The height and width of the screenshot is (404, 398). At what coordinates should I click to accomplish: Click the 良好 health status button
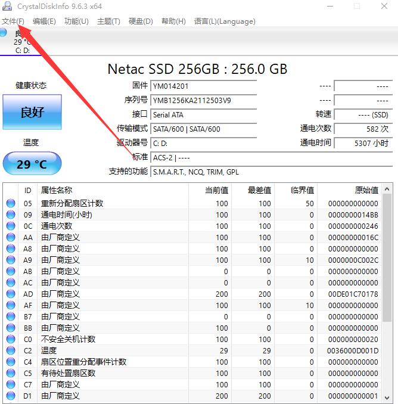pyautogui.click(x=32, y=112)
